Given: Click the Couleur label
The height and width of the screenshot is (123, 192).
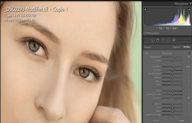Looking at the screenshot, I should pyautogui.click(x=156, y=121).
